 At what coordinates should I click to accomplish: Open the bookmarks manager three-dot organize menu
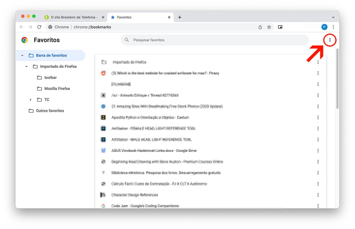(x=330, y=40)
